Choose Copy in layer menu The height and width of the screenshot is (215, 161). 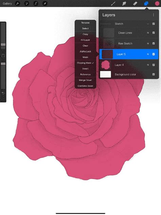(85, 34)
